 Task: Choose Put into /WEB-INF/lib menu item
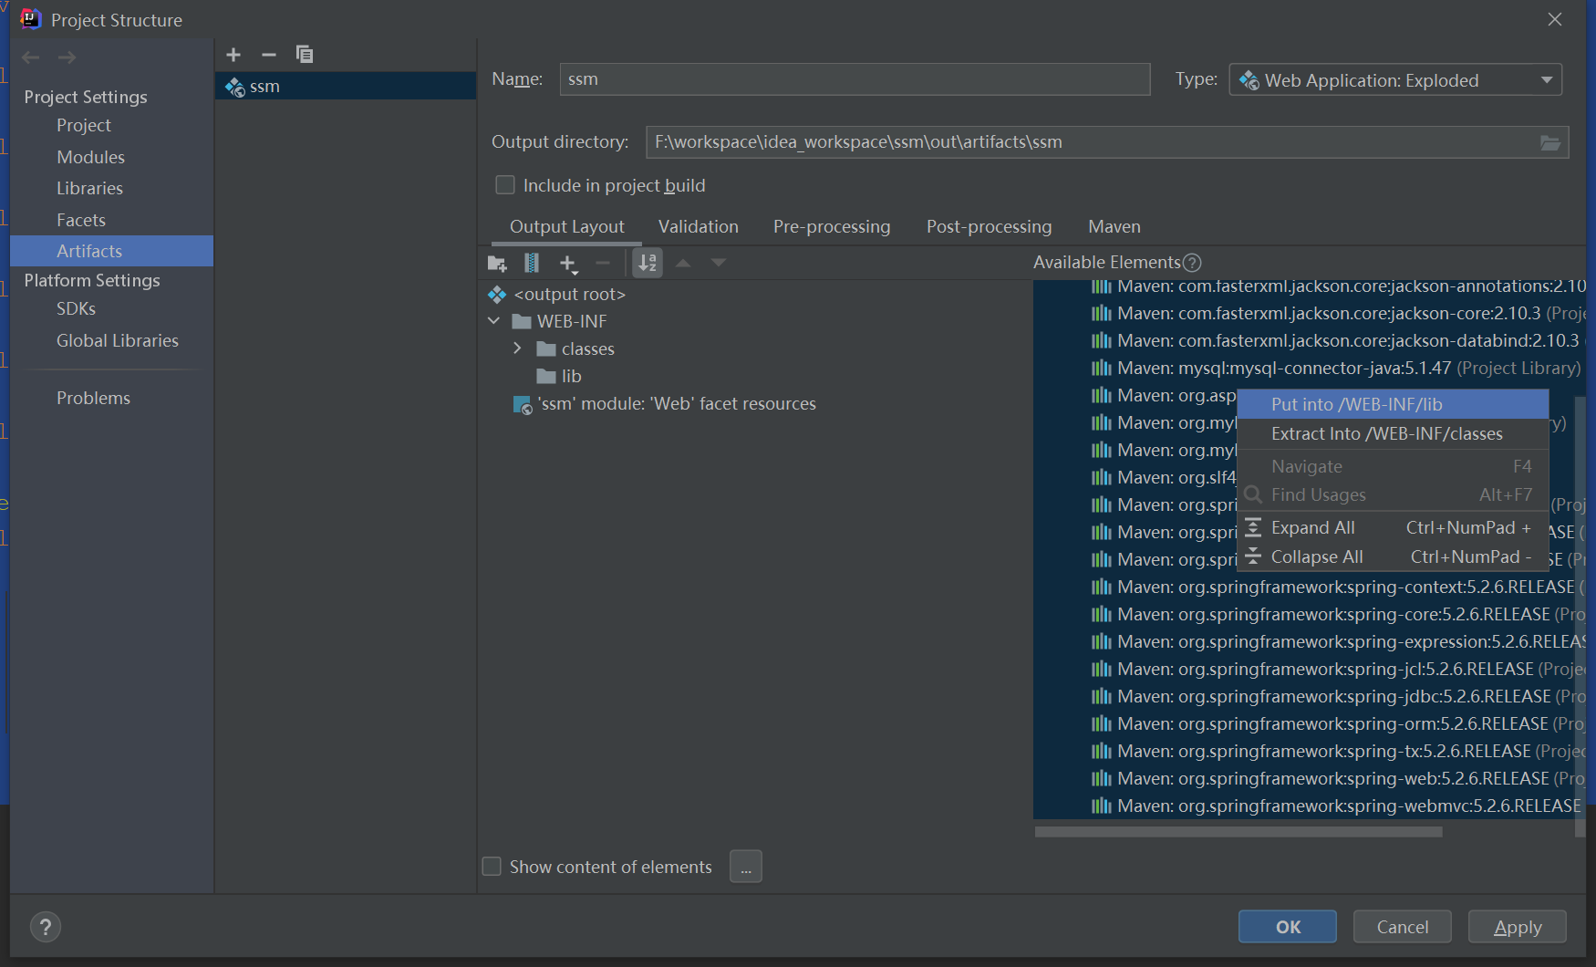pyautogui.click(x=1393, y=404)
